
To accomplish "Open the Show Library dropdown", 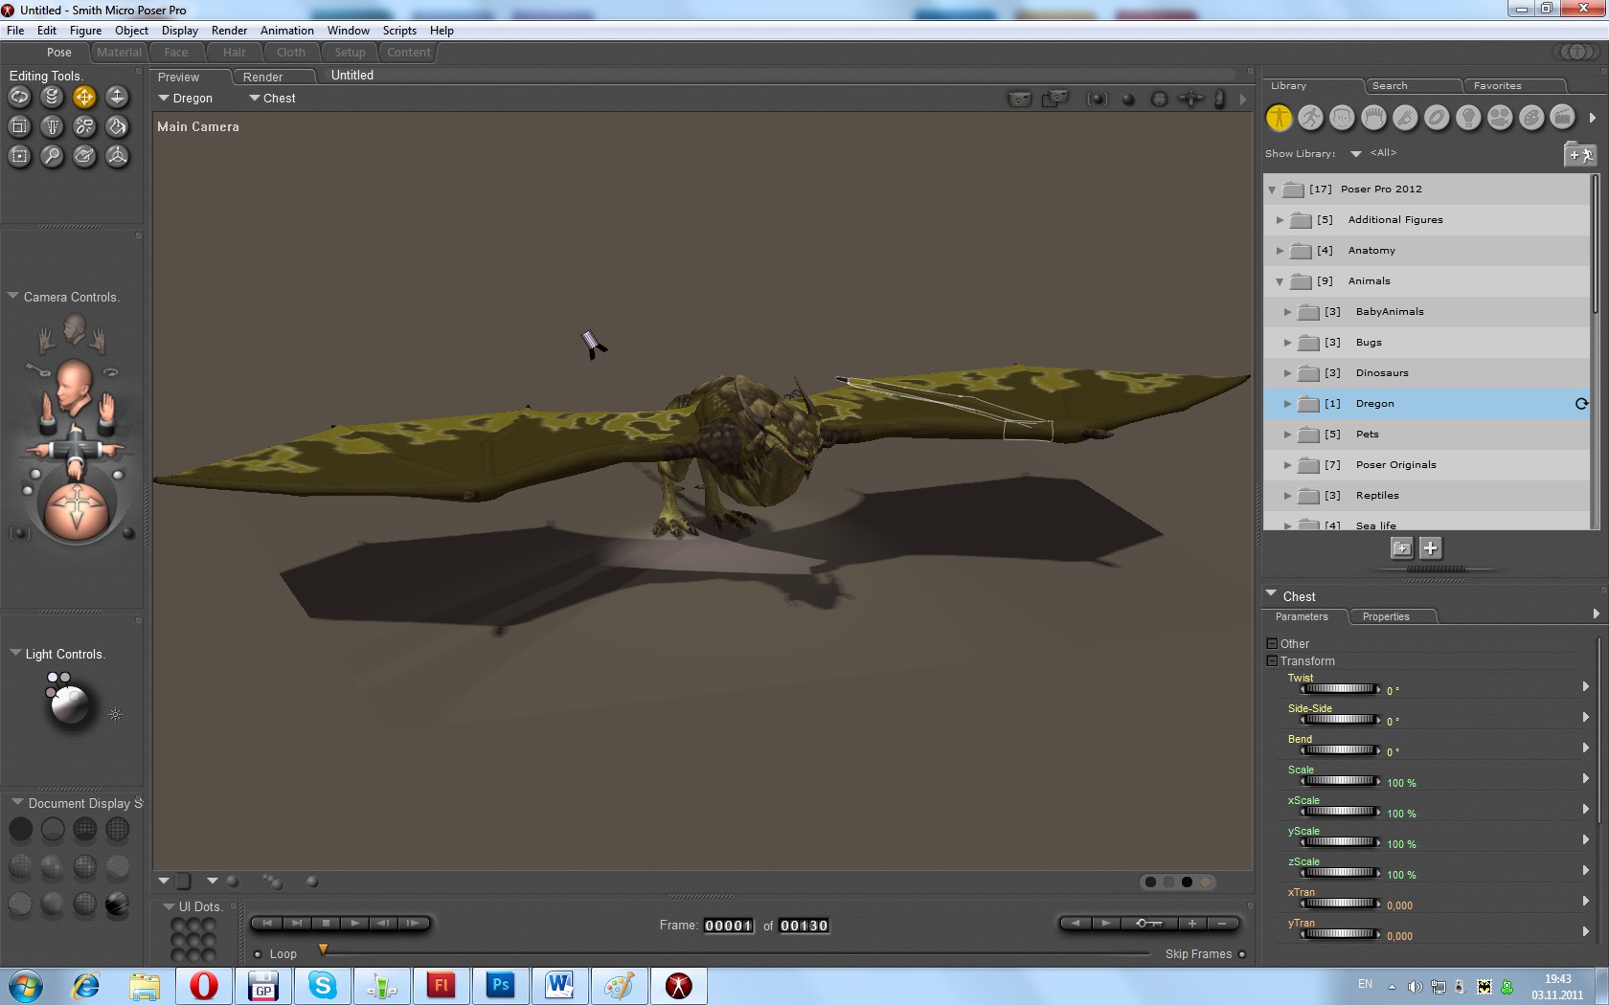I will (1356, 153).
